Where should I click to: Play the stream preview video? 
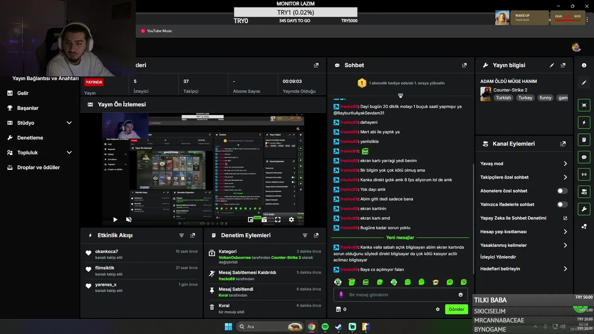pyautogui.click(x=115, y=219)
